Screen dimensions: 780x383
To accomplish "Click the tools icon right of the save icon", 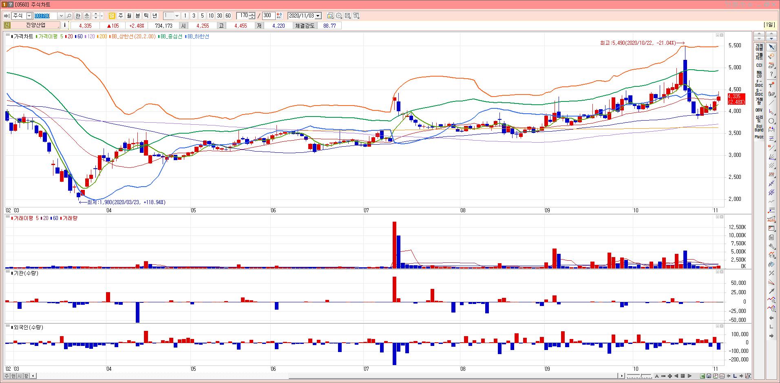I will click(356, 16).
